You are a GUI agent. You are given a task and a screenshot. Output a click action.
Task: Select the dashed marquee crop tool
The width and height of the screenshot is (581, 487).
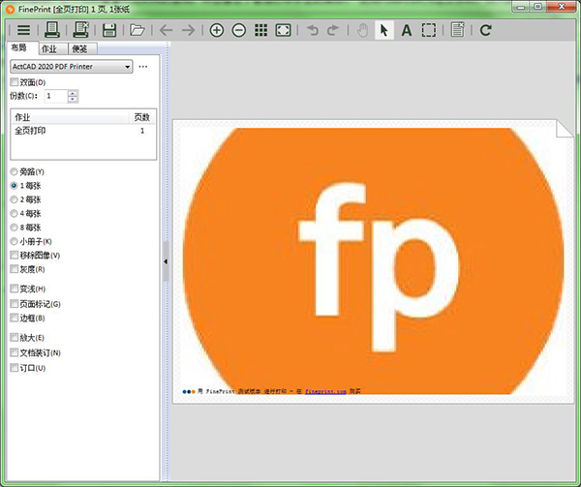point(429,30)
